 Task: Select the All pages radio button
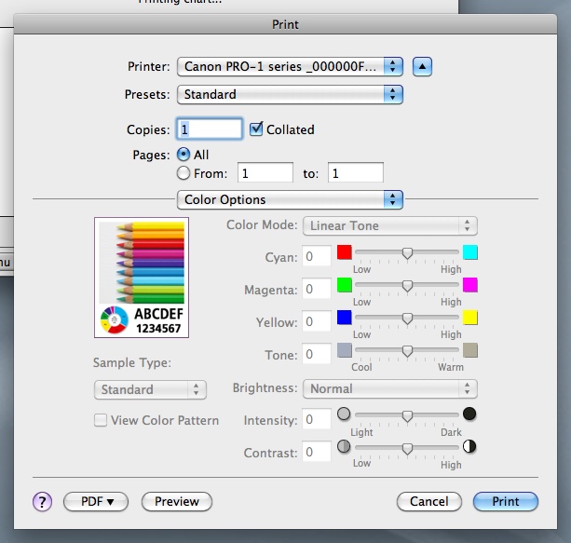184,155
